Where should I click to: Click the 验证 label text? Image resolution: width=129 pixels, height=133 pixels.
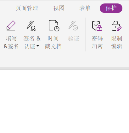pos(74,39)
